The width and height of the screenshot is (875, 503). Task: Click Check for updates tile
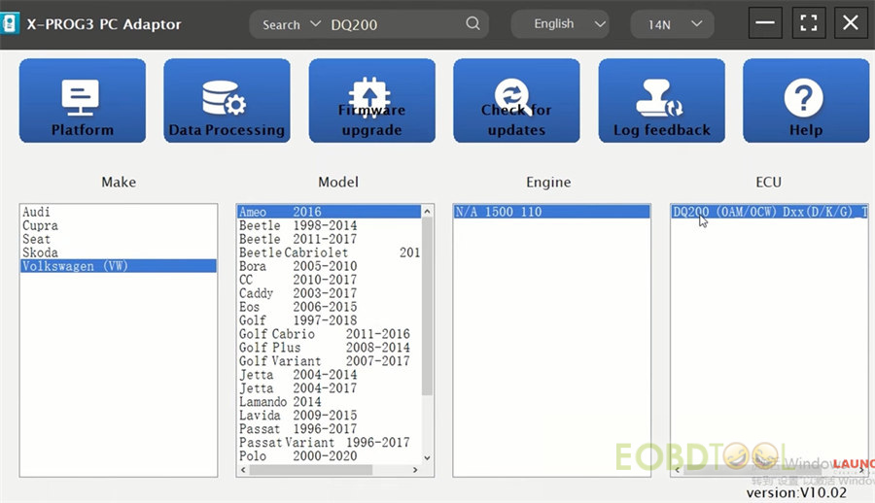coord(517,100)
